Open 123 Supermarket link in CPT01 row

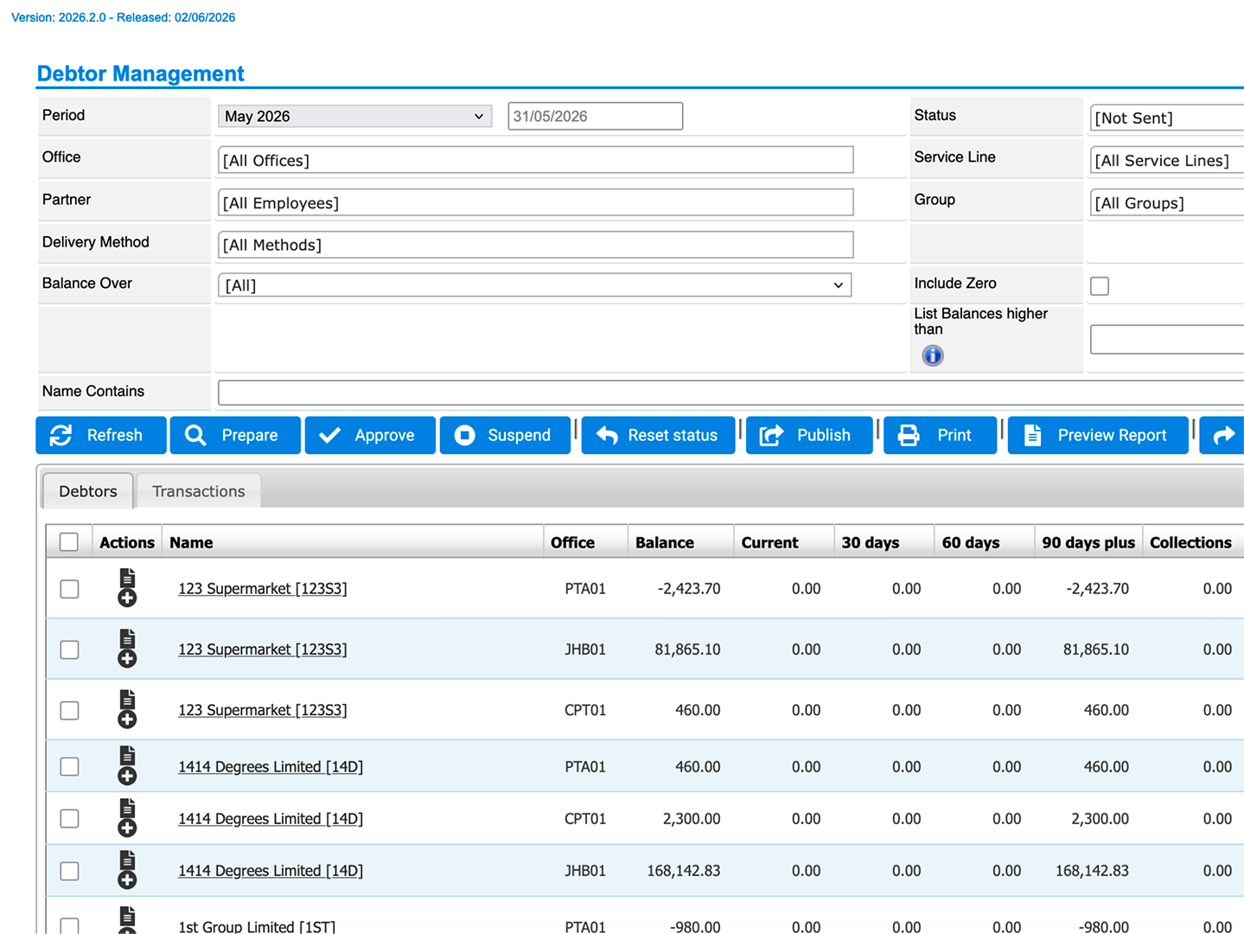pyautogui.click(x=262, y=710)
